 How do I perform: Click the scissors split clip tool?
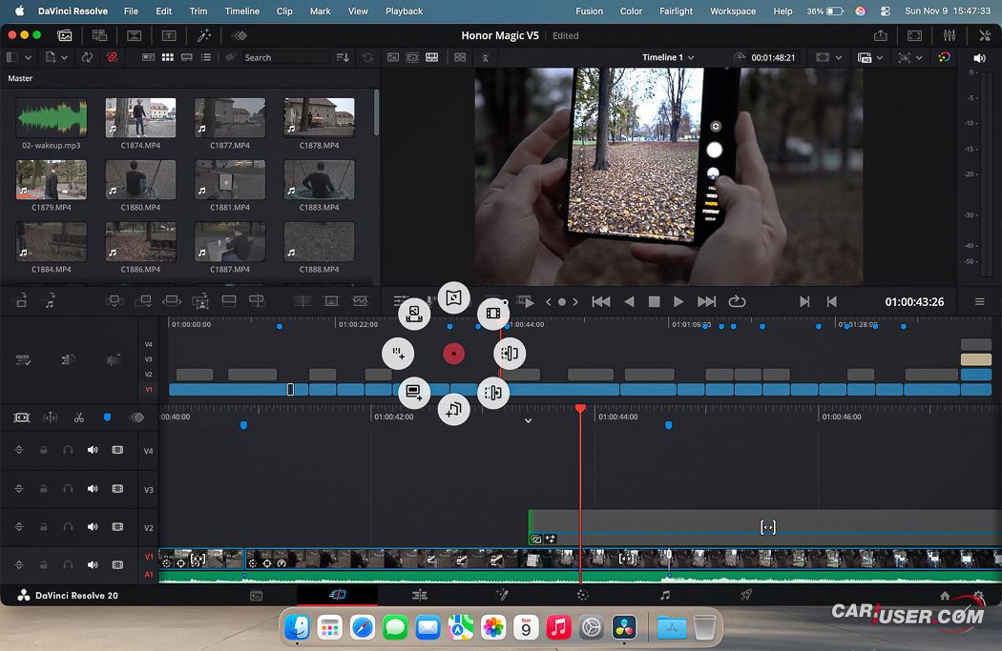click(x=78, y=417)
